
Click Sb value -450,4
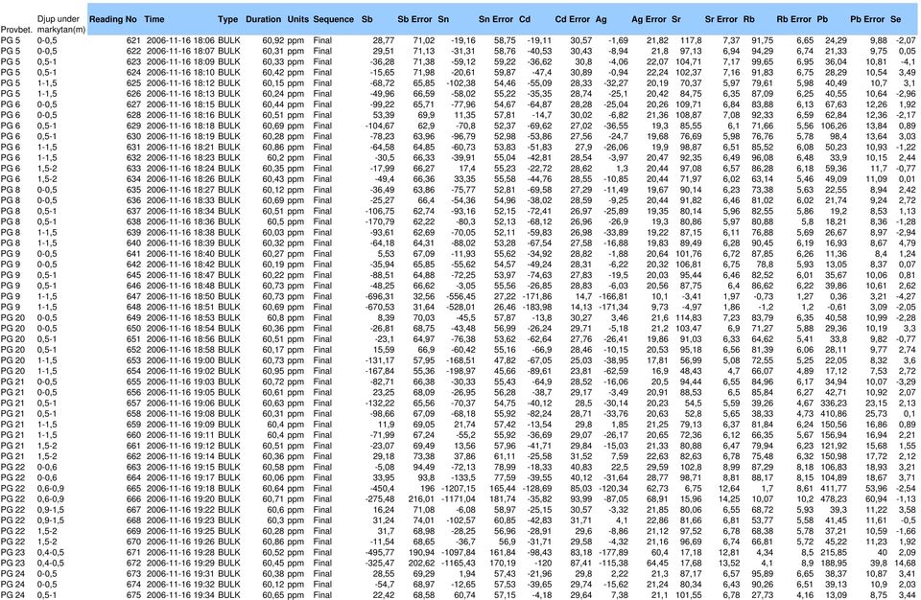click(382, 489)
